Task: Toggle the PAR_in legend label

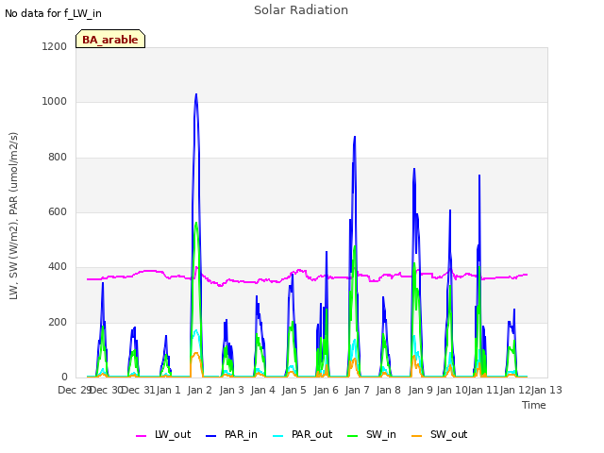Action: pos(241,434)
